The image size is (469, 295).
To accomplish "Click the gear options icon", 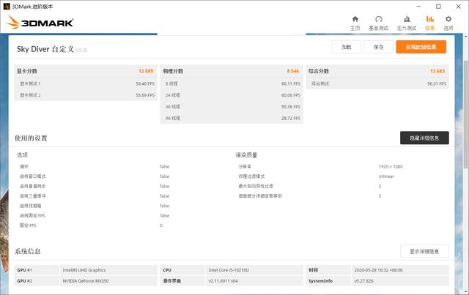I will 448,19.
